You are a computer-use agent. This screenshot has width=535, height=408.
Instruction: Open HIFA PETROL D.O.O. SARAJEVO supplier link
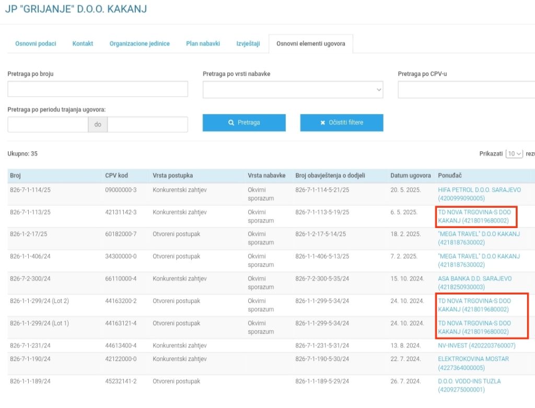(x=479, y=190)
